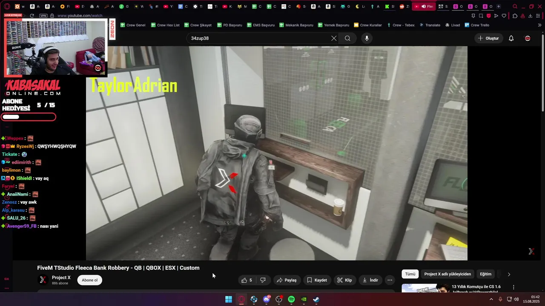Click the YouTube search magnifier button
This screenshot has height=306, width=545.
pos(347,38)
